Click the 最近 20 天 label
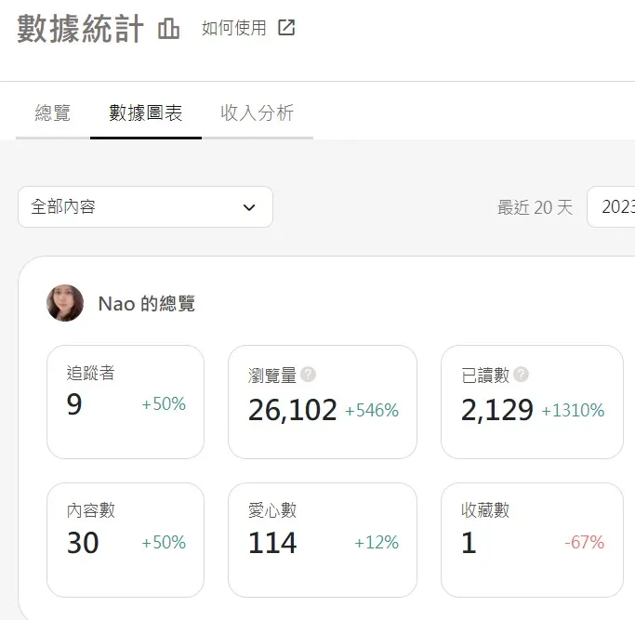The image size is (635, 620). tap(535, 207)
